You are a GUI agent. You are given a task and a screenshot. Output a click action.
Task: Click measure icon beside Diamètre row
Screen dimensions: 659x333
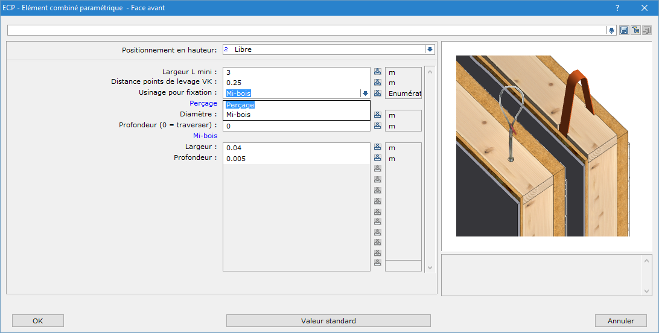378,115
